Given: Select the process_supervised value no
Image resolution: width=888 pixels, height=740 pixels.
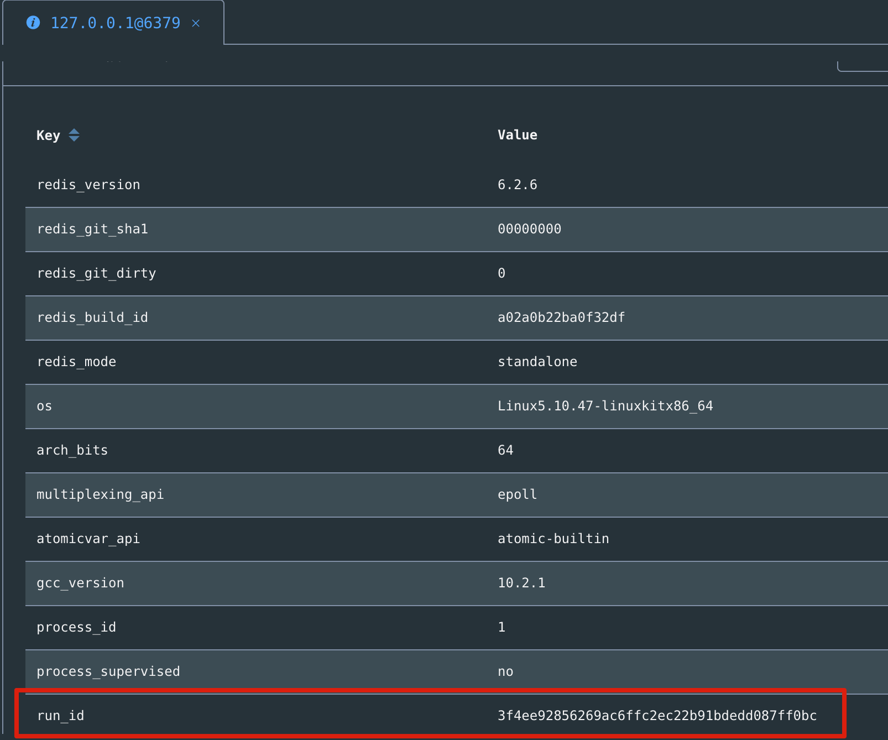Looking at the screenshot, I should [505, 672].
